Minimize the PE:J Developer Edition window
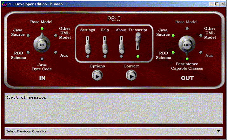Image resolution: width=227 pixels, height=140 pixels. click(x=211, y=4)
